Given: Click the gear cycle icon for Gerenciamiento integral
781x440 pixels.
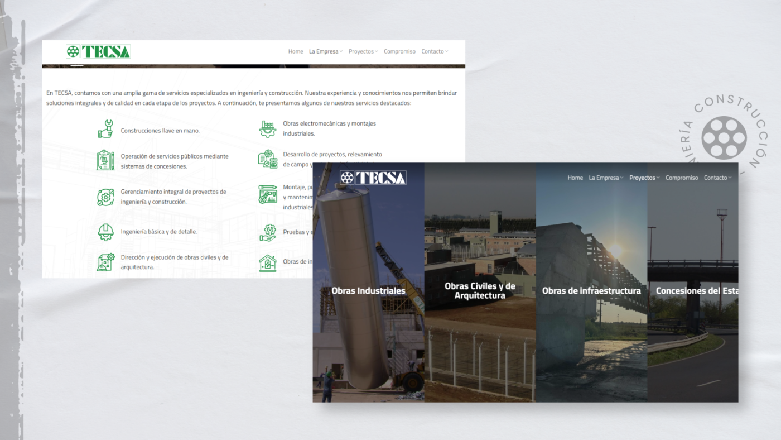Looking at the screenshot, I should tap(105, 197).
